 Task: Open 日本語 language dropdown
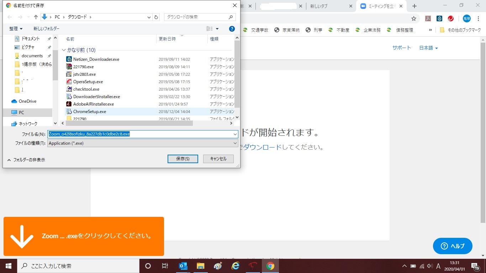coord(428,48)
